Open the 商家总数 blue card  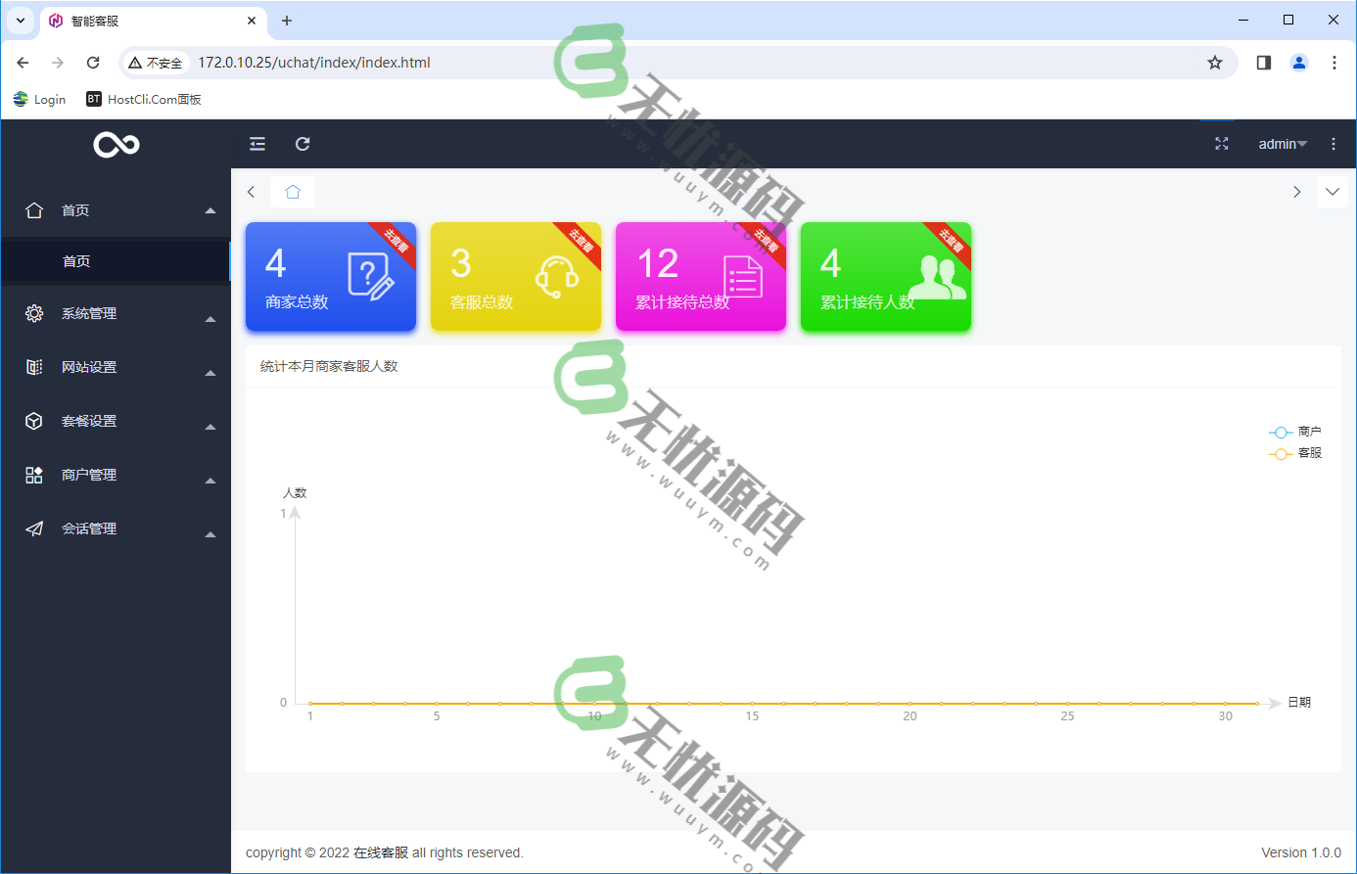330,277
